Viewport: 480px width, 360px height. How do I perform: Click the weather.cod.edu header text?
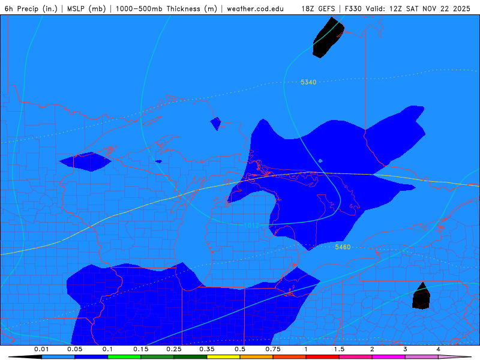255,8
